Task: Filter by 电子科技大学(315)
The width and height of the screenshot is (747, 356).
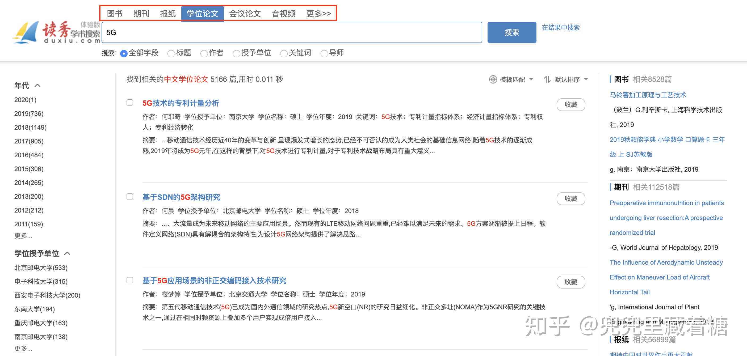Action: pos(41,282)
